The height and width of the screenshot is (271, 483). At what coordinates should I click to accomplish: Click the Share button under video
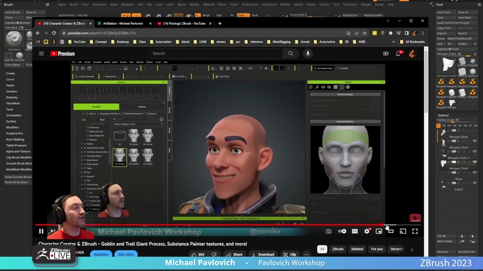click(x=234, y=254)
